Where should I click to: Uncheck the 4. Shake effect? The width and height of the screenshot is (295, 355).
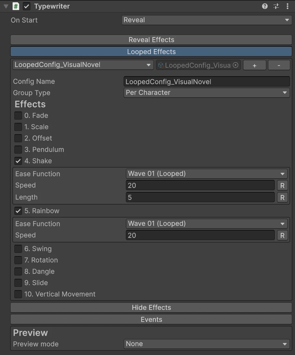(18, 161)
